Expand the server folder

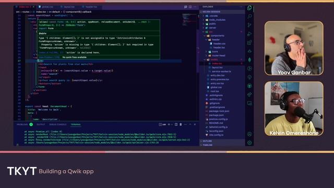(212, 28)
